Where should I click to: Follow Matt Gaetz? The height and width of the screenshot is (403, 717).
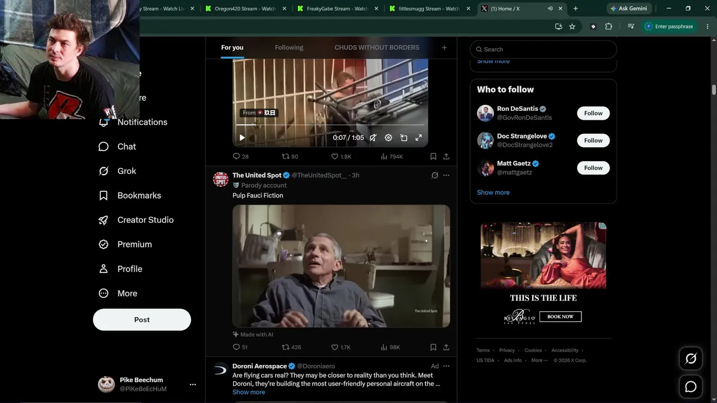pos(593,168)
